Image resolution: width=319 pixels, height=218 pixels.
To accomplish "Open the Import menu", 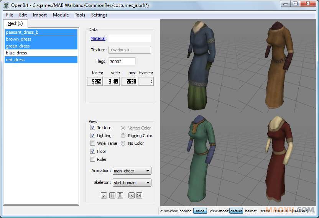I will (39, 15).
